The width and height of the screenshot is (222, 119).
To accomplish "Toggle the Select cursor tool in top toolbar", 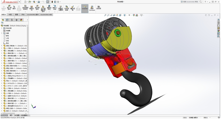I will click(48, 2).
